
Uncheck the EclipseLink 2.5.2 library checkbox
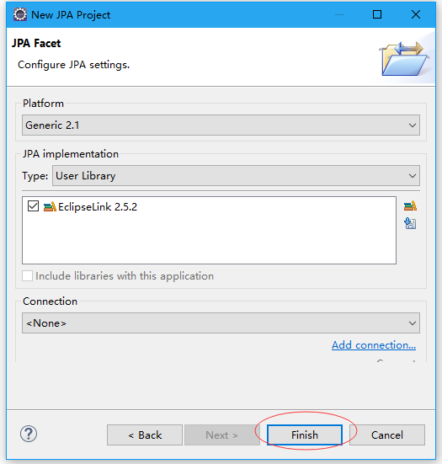click(x=33, y=206)
